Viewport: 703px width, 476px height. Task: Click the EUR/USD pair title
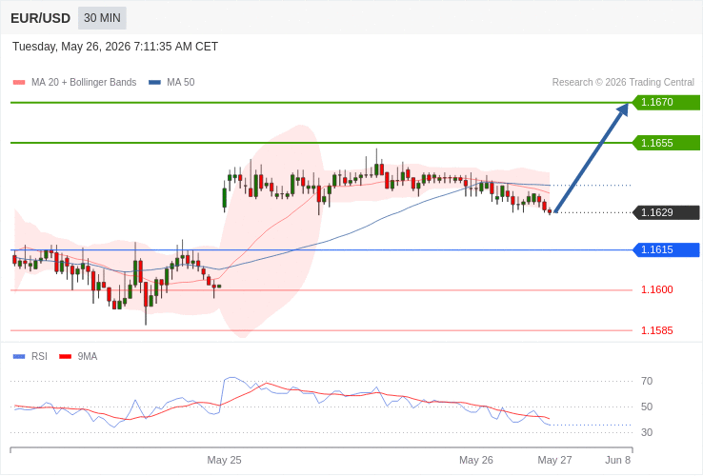[x=40, y=18]
